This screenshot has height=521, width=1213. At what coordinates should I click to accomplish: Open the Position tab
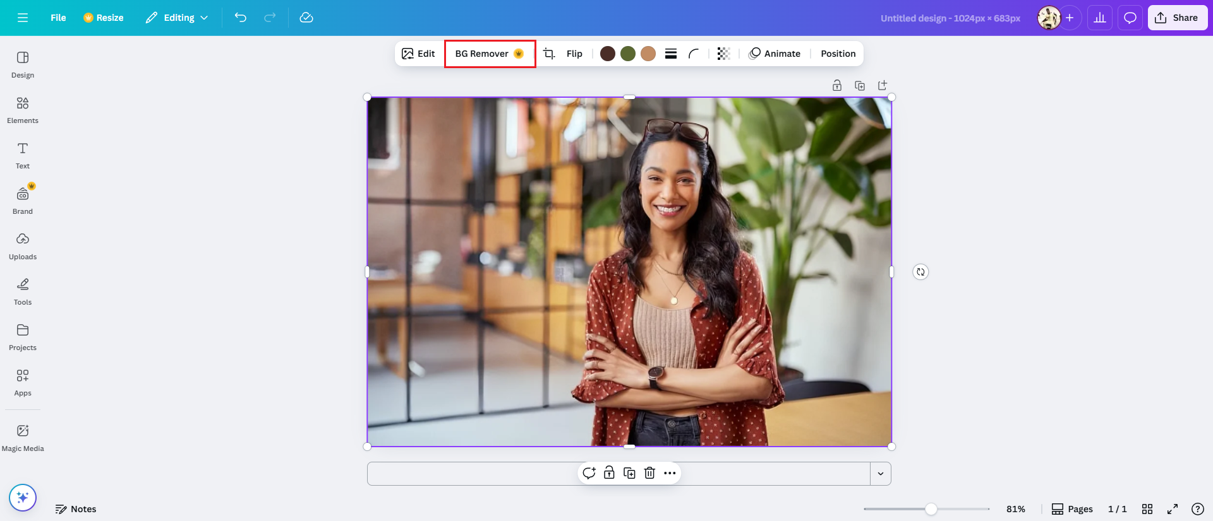coord(838,54)
